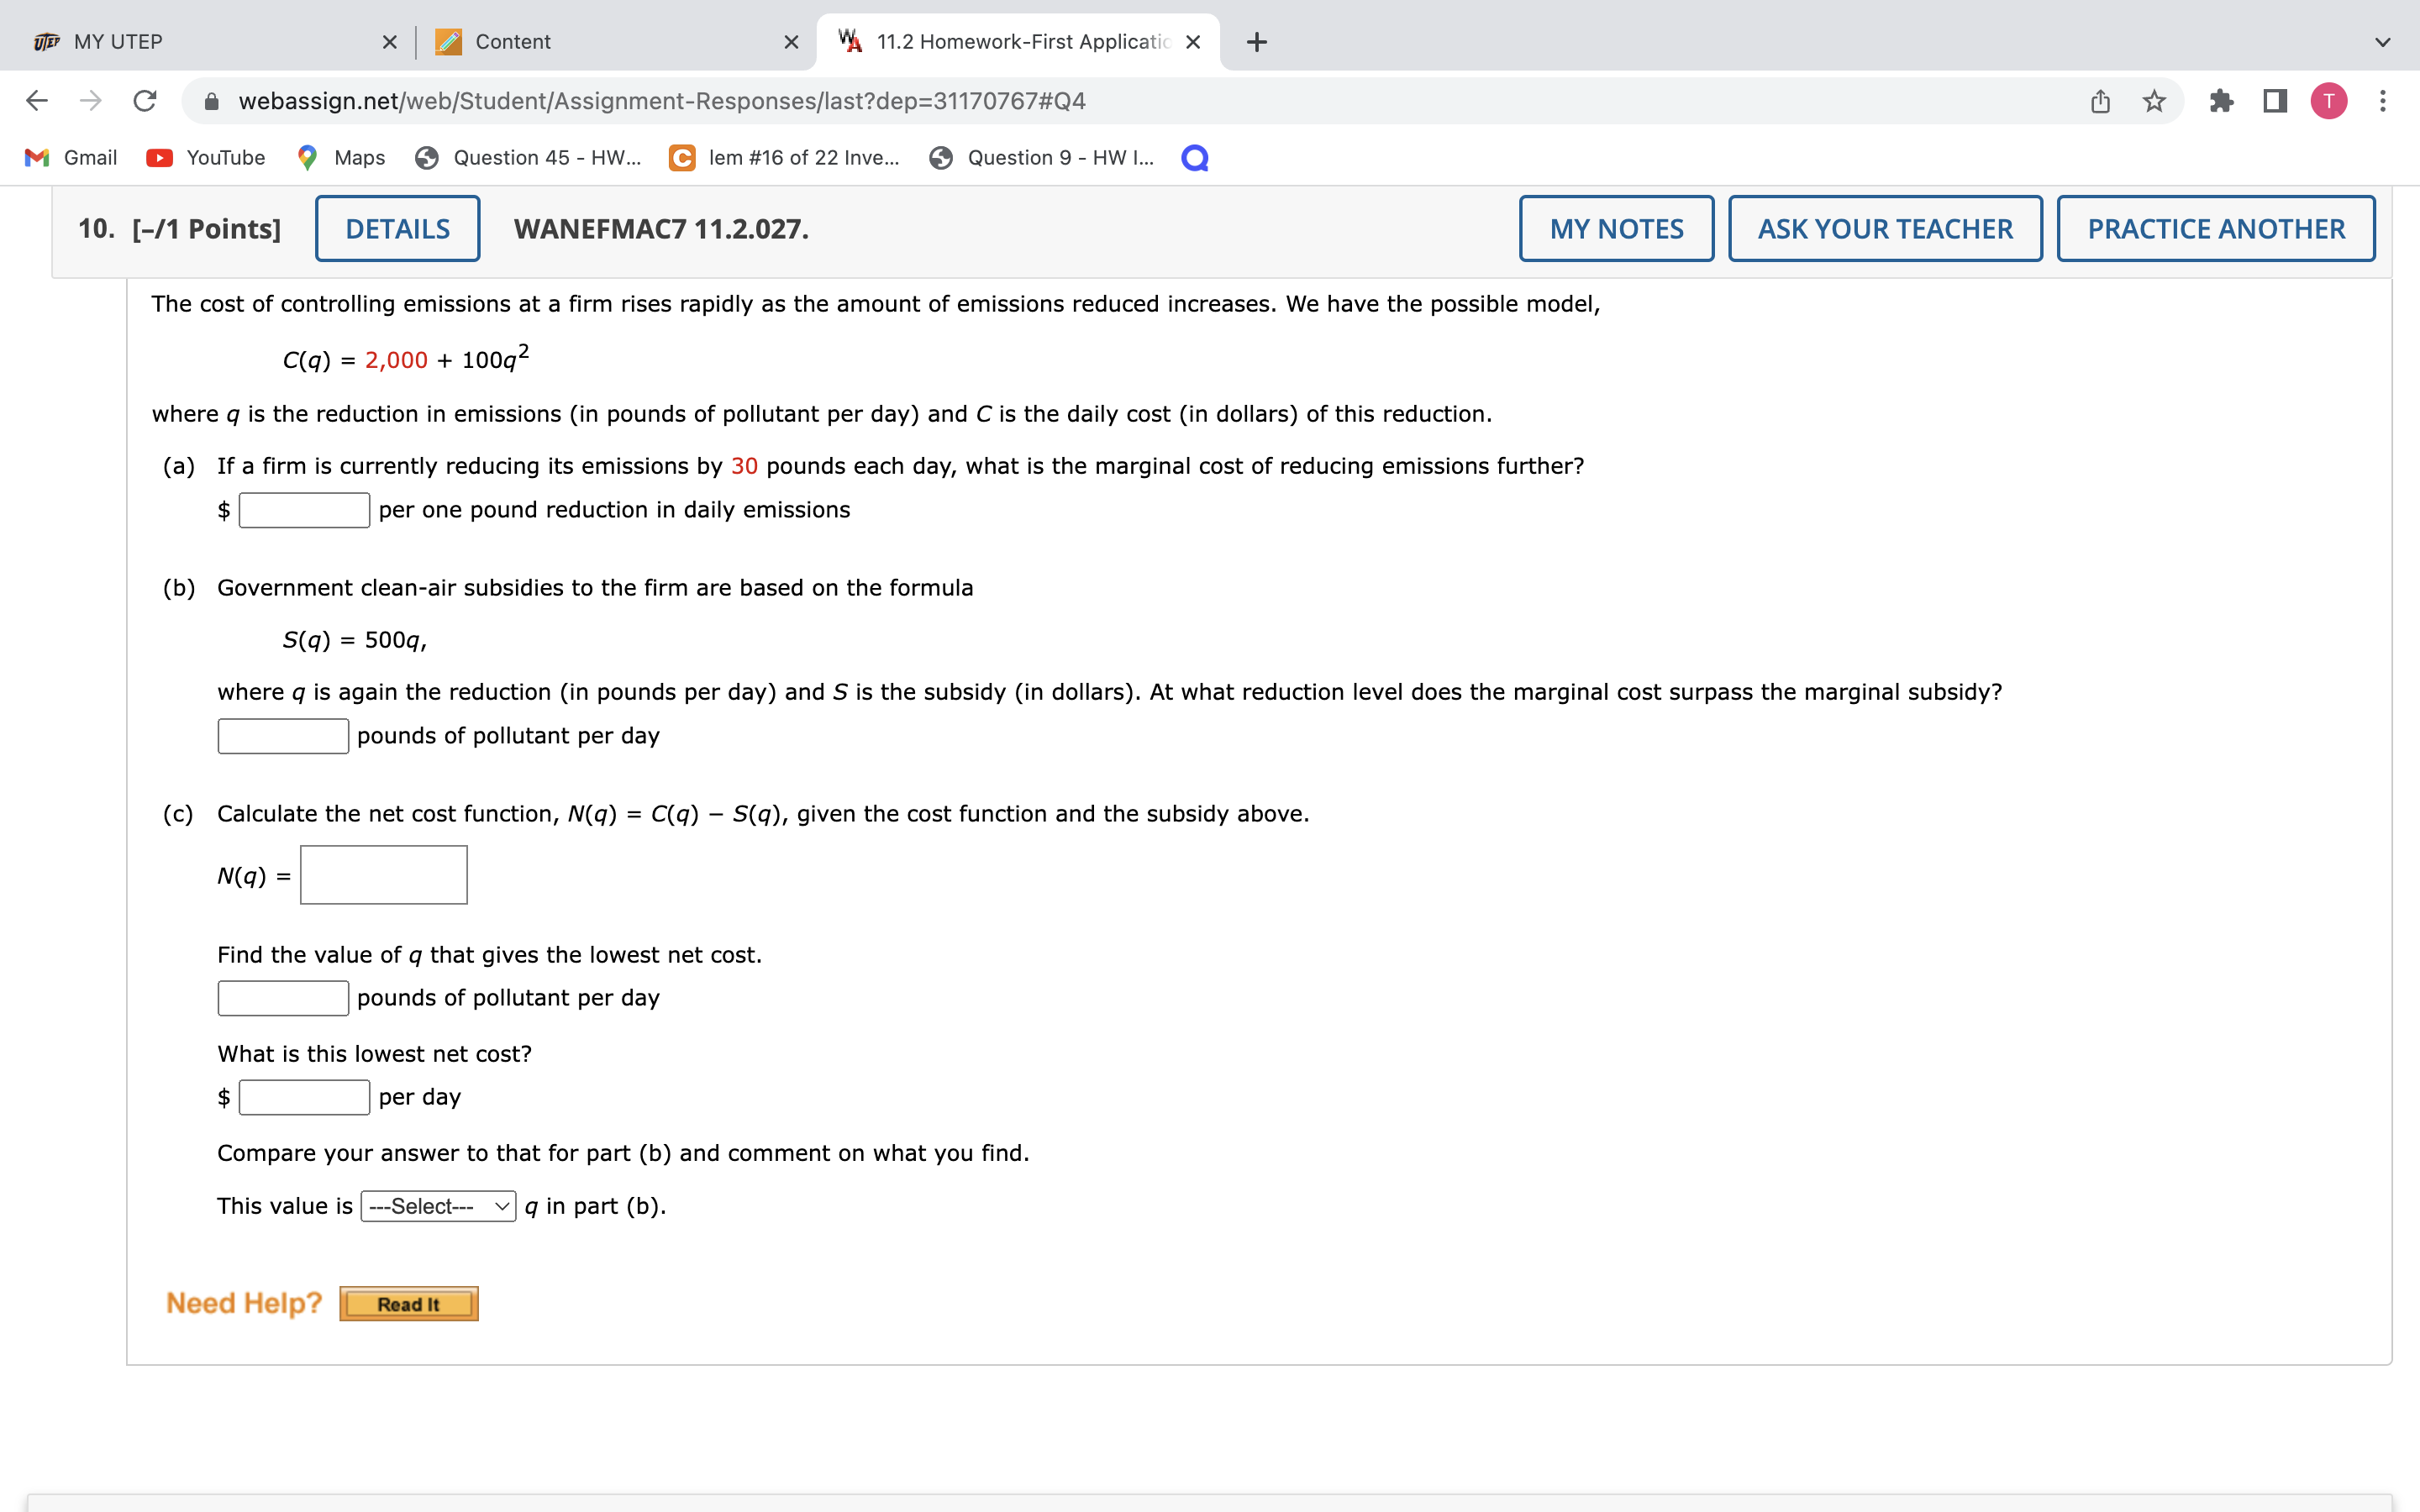2420x1512 pixels.
Task: Click the N(q) answer input box
Action: pos(383,875)
